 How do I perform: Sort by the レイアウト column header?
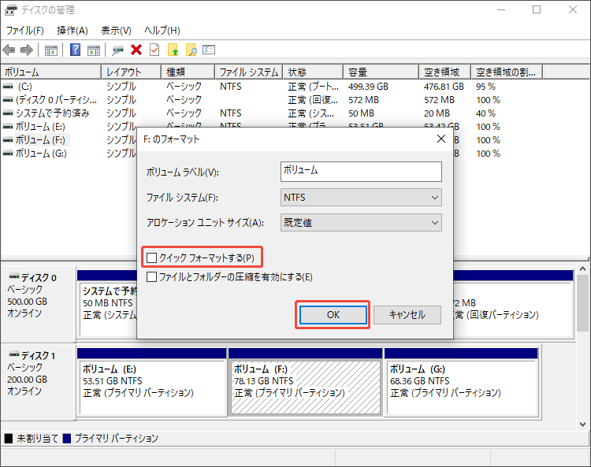[x=132, y=72]
